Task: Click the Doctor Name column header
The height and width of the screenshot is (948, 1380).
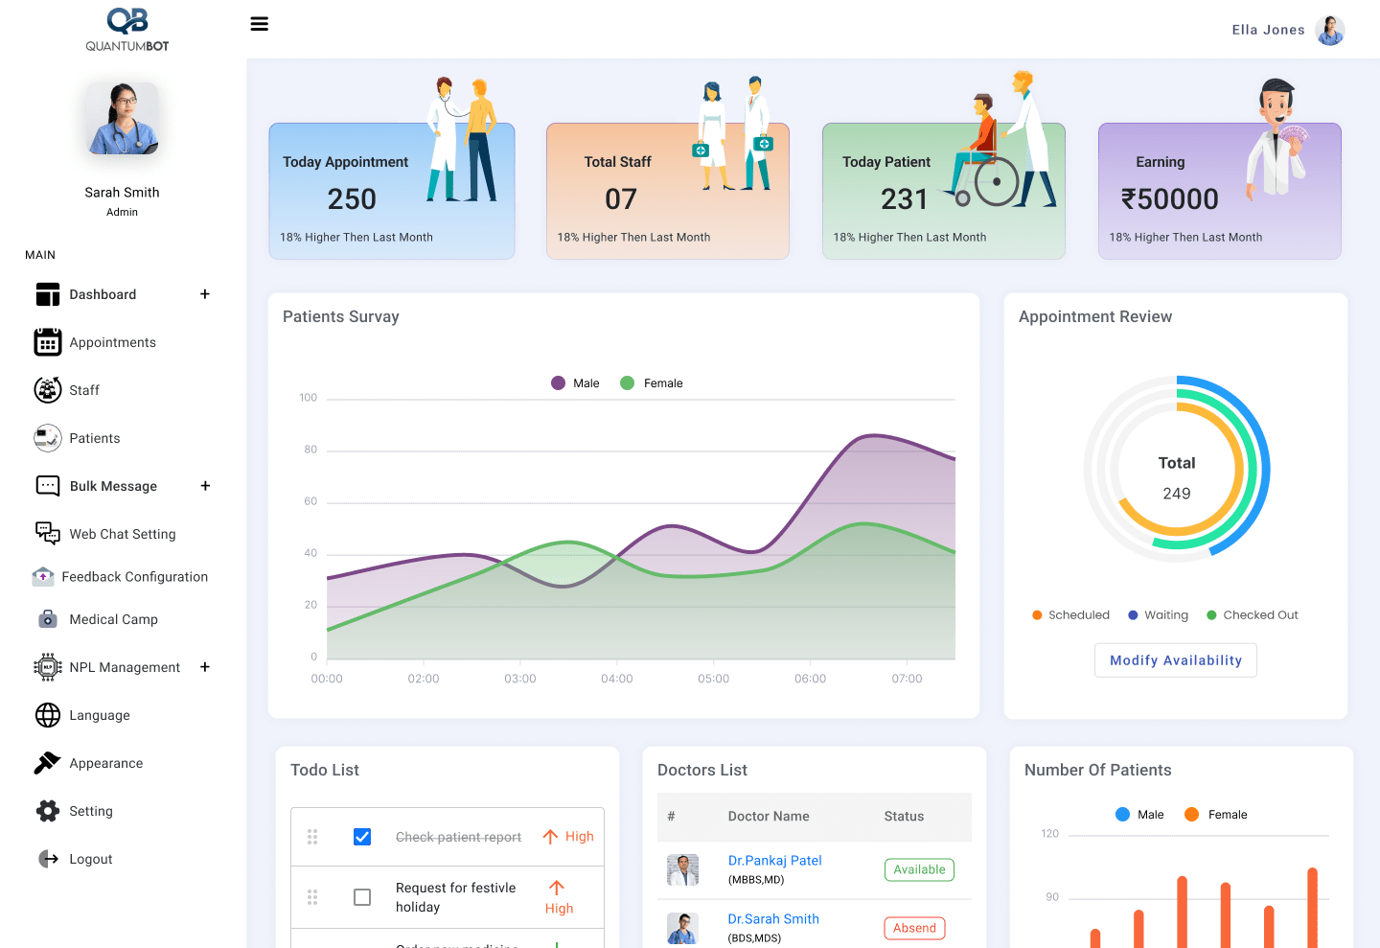Action: click(x=769, y=817)
